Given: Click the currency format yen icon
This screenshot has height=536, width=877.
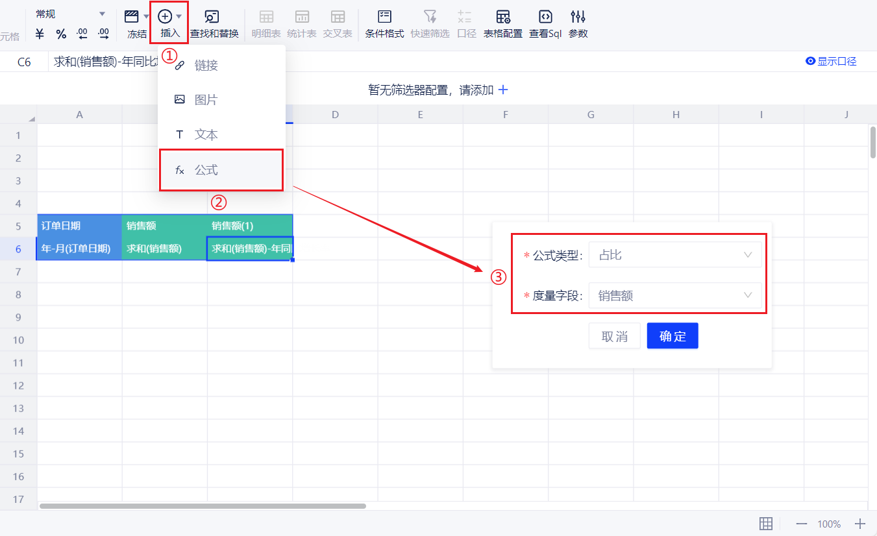Looking at the screenshot, I should (40, 34).
